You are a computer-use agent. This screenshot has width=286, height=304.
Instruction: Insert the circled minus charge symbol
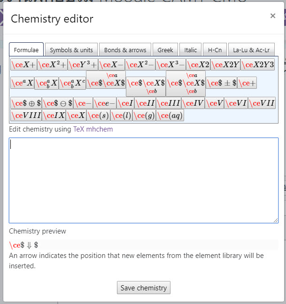pyautogui.click(x=57, y=103)
